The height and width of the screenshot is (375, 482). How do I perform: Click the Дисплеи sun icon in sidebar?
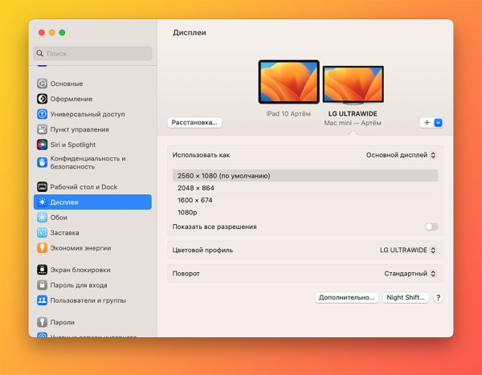pos(42,202)
